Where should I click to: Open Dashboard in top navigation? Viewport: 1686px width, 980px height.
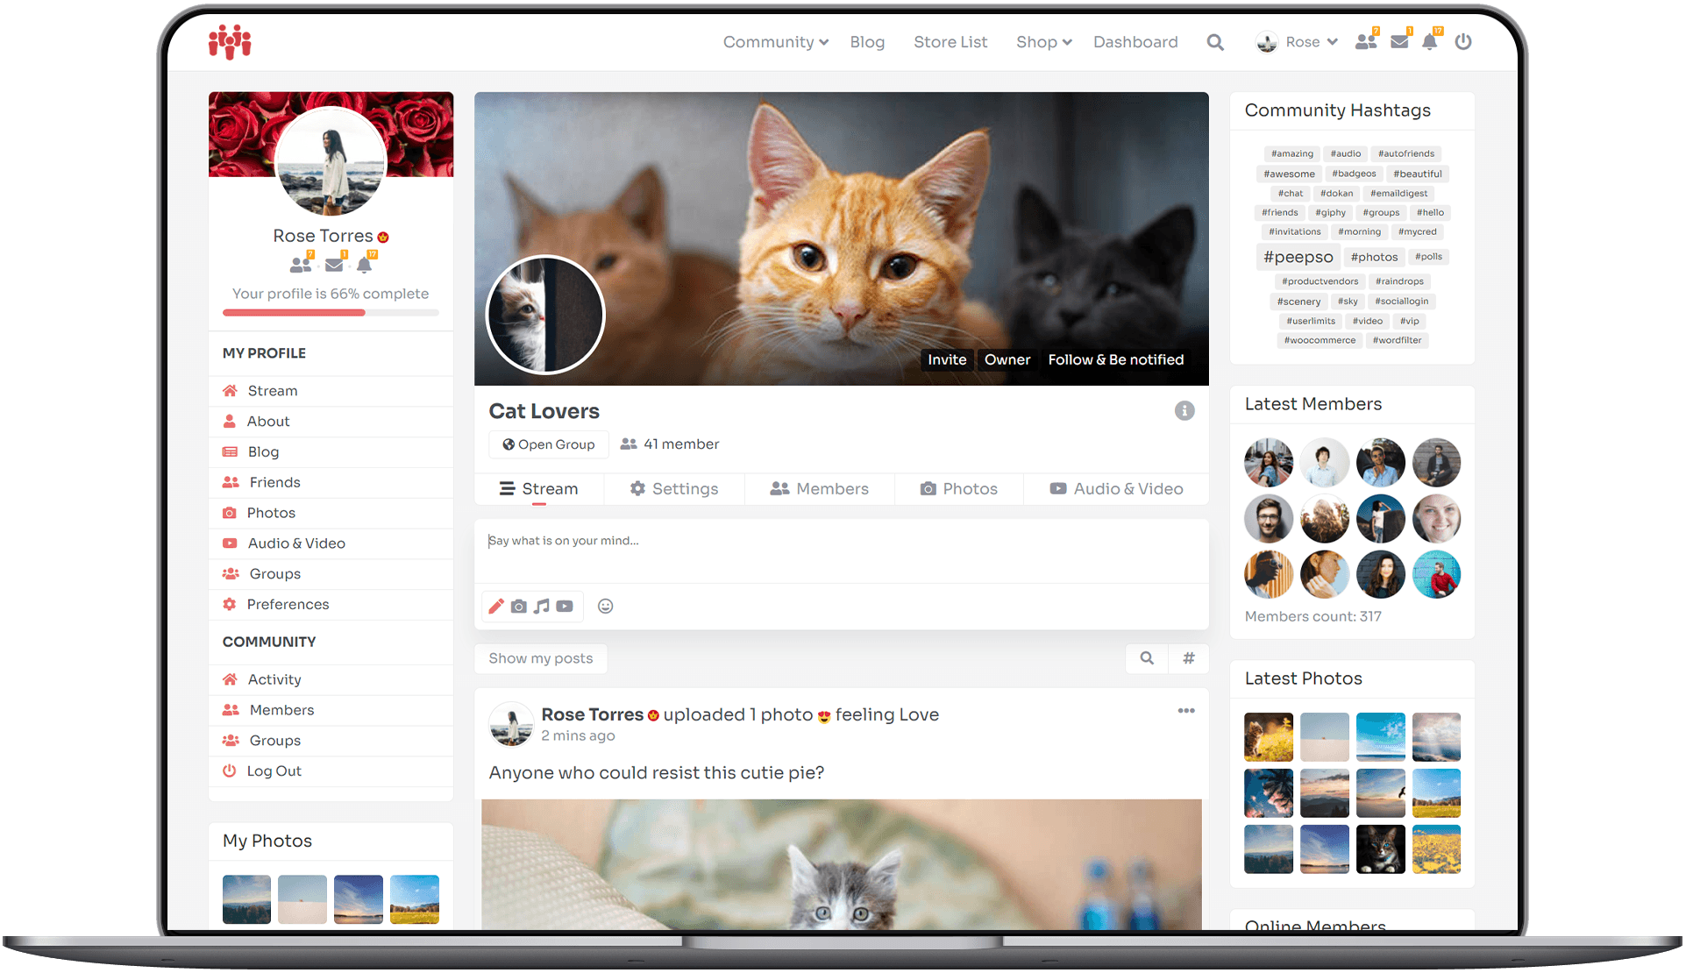click(x=1135, y=42)
